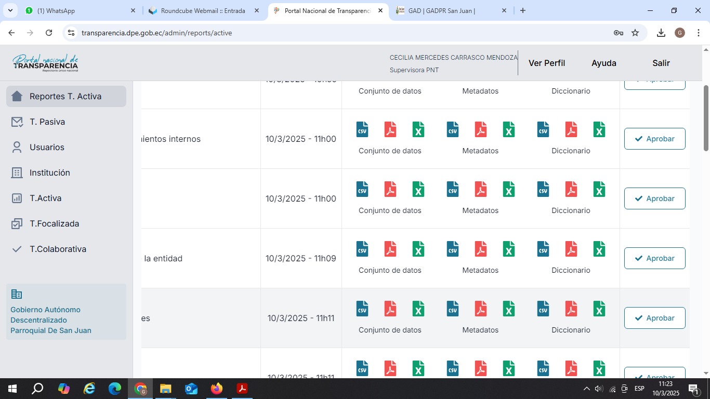Expand the Chrome tab search dropdown

pyautogui.click(x=10, y=10)
